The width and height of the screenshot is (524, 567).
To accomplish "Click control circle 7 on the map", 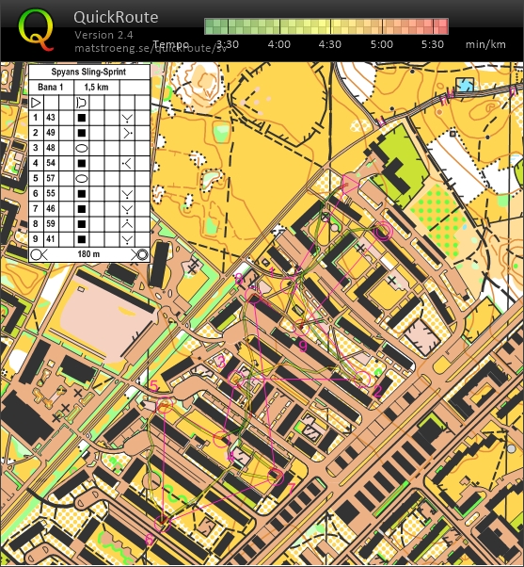I will (x=276, y=477).
